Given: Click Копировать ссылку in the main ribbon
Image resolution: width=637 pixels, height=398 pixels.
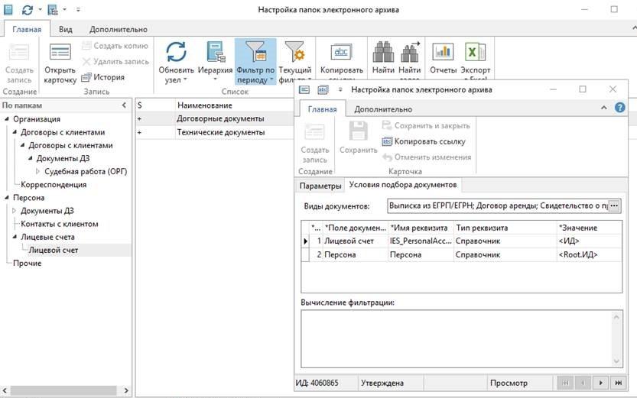Looking at the screenshot, I should click(341, 52).
